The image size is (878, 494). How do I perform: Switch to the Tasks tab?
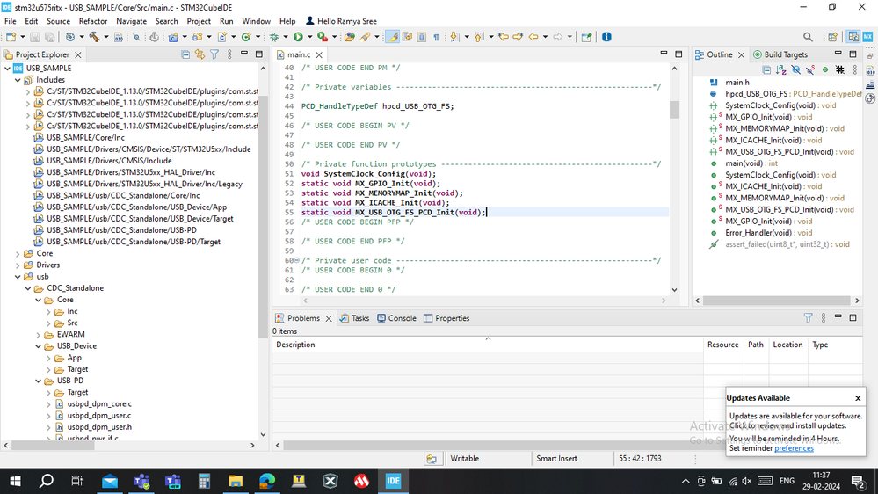click(354, 318)
